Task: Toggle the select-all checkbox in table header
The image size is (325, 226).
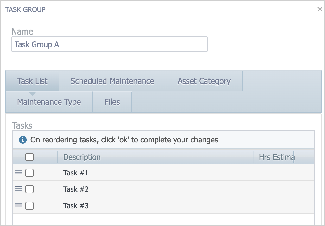Action: (x=29, y=157)
